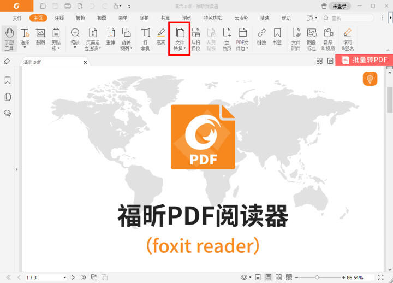
Task: Click the zoom out minus button
Action: pyautogui.click(x=296, y=277)
